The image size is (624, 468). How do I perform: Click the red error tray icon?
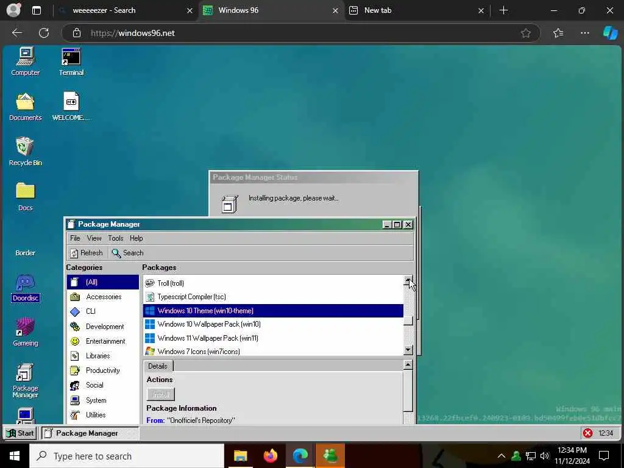point(587,433)
